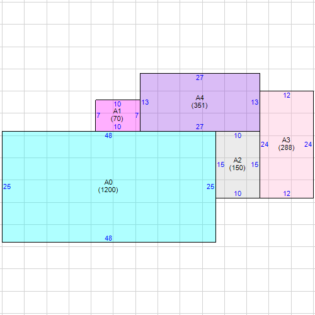Click the 24 label on A3's right edge

[x=308, y=144]
